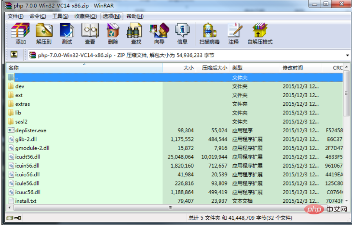Open the 收藏夹(O) menu

pos(85,16)
